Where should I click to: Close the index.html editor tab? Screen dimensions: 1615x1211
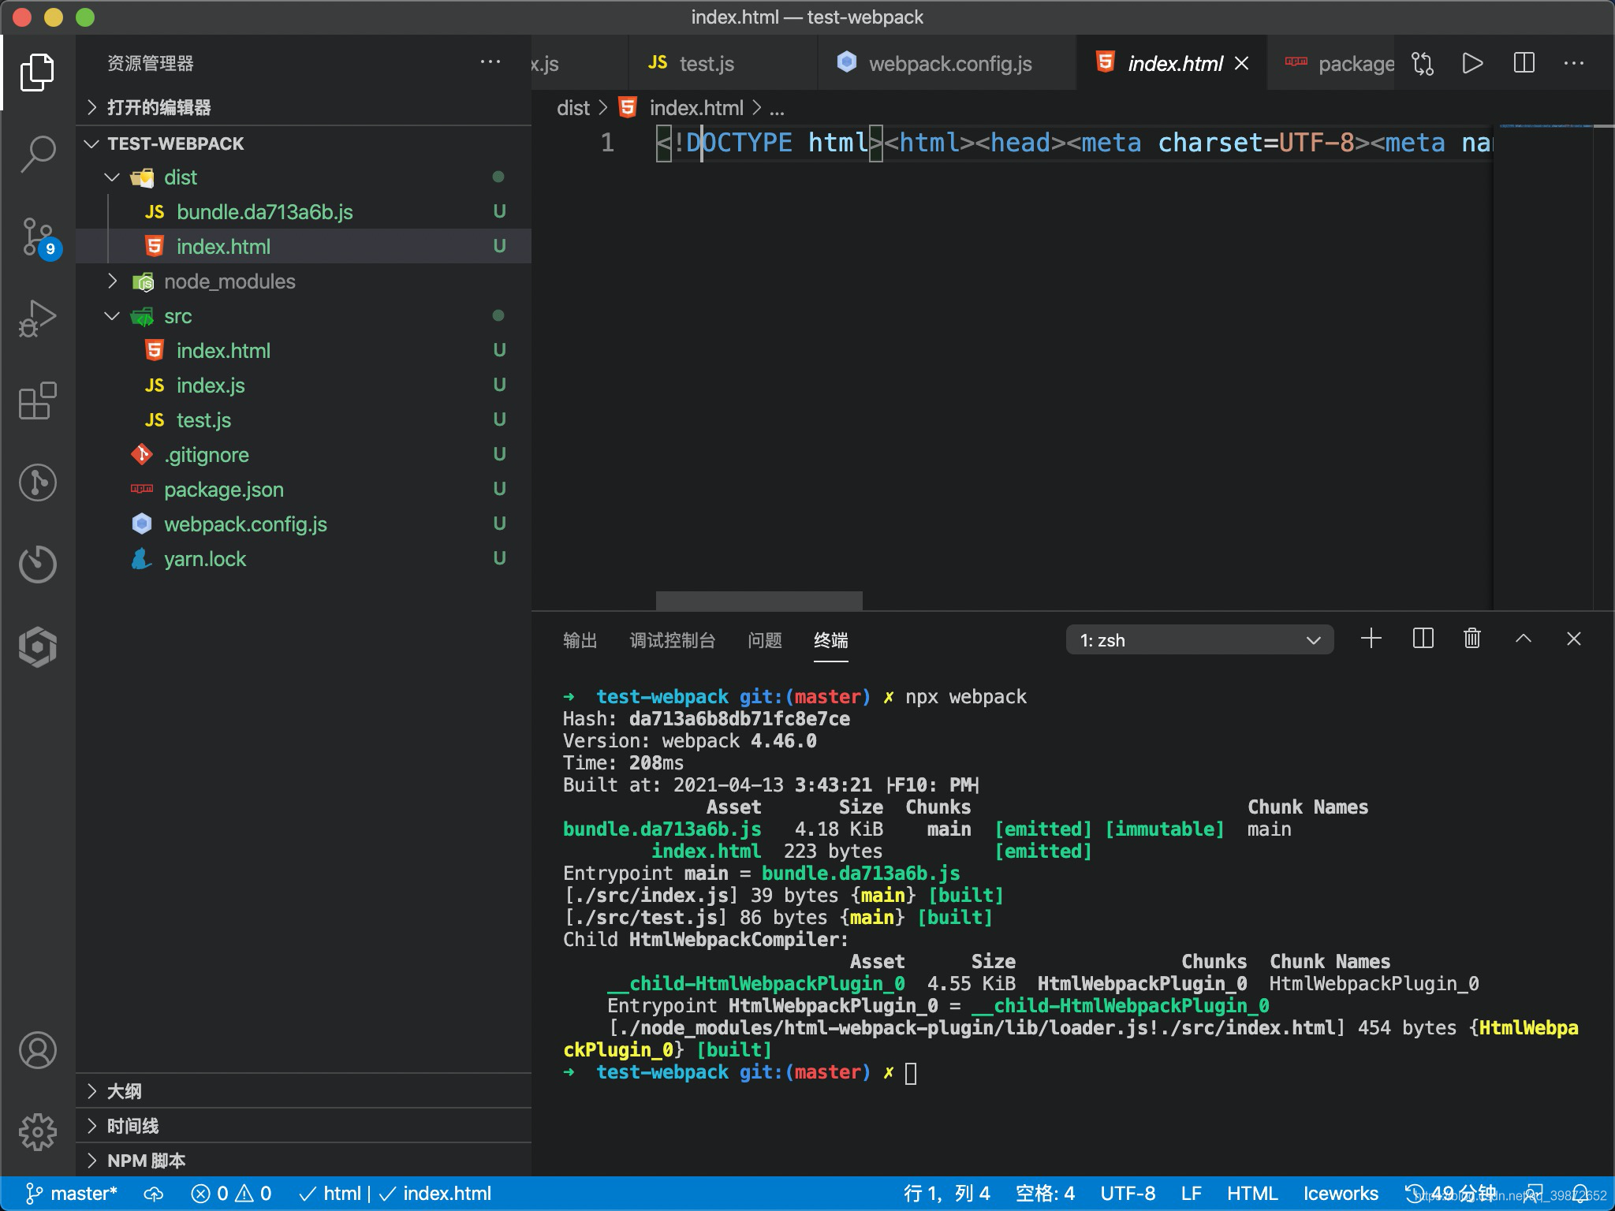(1242, 63)
